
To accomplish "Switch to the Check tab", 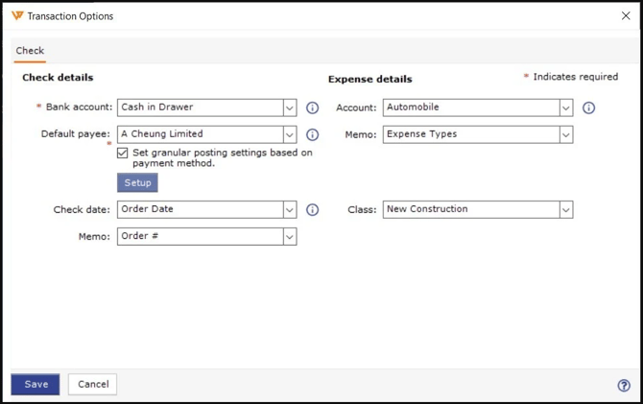I will [30, 51].
